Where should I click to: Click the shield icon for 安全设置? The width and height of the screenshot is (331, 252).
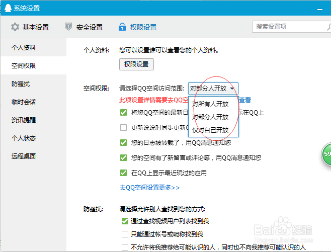point(68,27)
